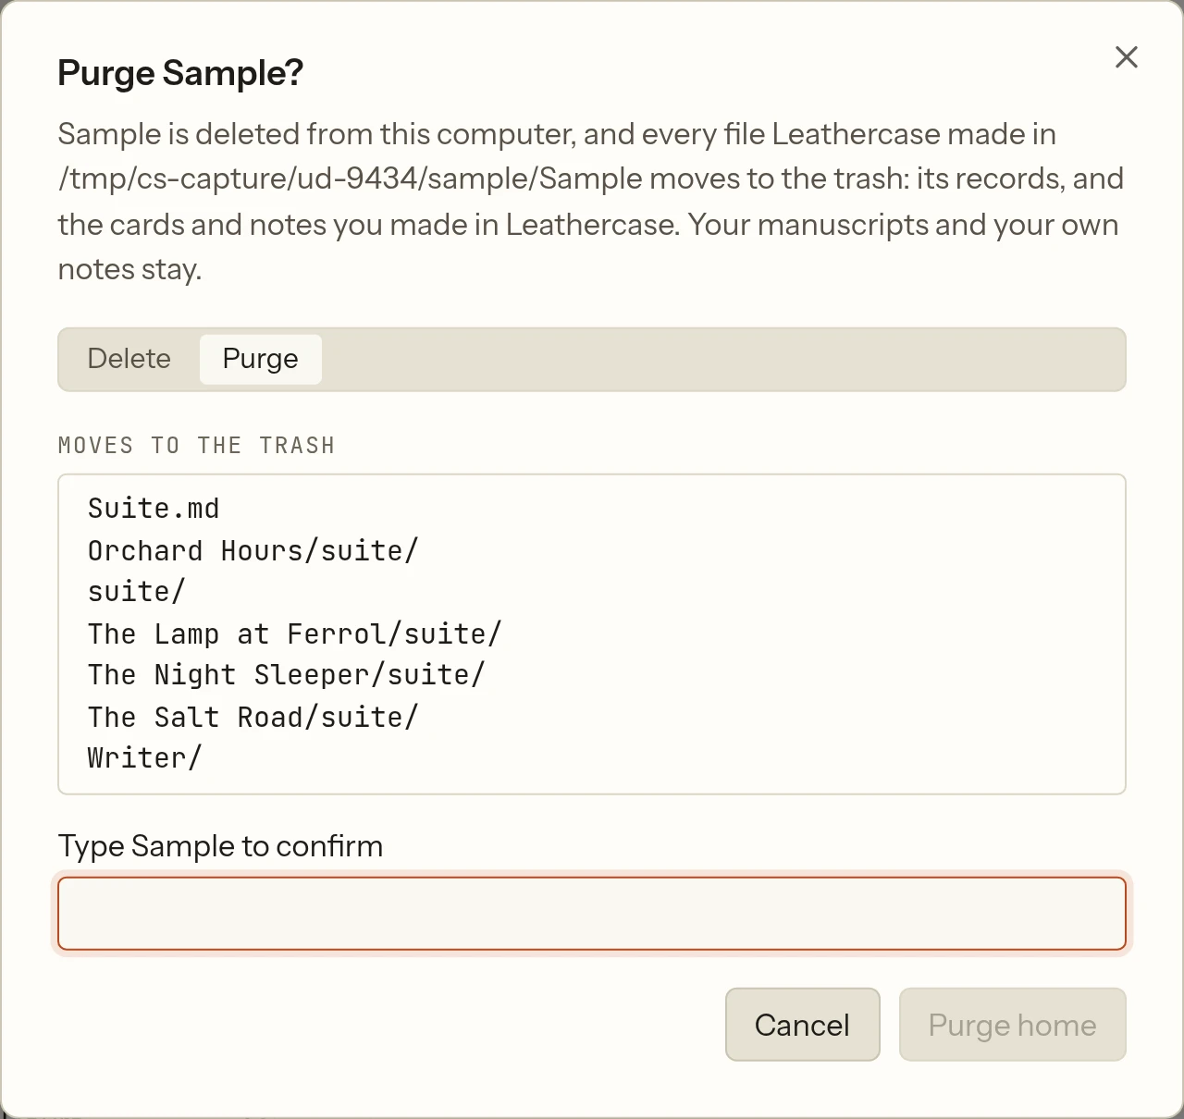This screenshot has width=1184, height=1119.
Task: Select The Lamp at Ferrol/suite/ row
Action: click(294, 633)
